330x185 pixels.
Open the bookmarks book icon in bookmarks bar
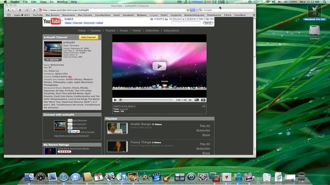tap(9, 15)
